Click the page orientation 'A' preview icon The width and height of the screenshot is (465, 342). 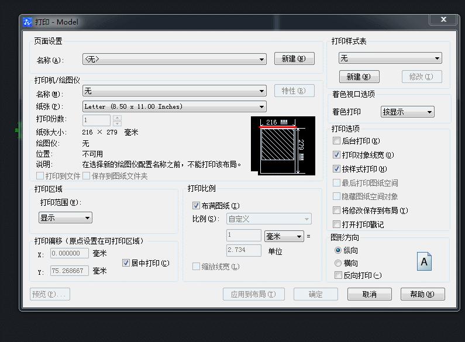pyautogui.click(x=424, y=262)
